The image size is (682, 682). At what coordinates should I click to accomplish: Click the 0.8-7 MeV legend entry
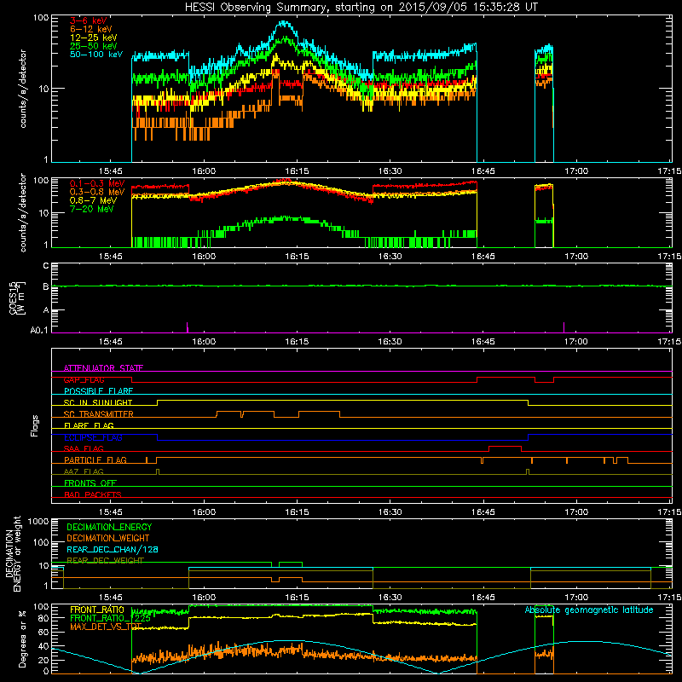tap(93, 200)
